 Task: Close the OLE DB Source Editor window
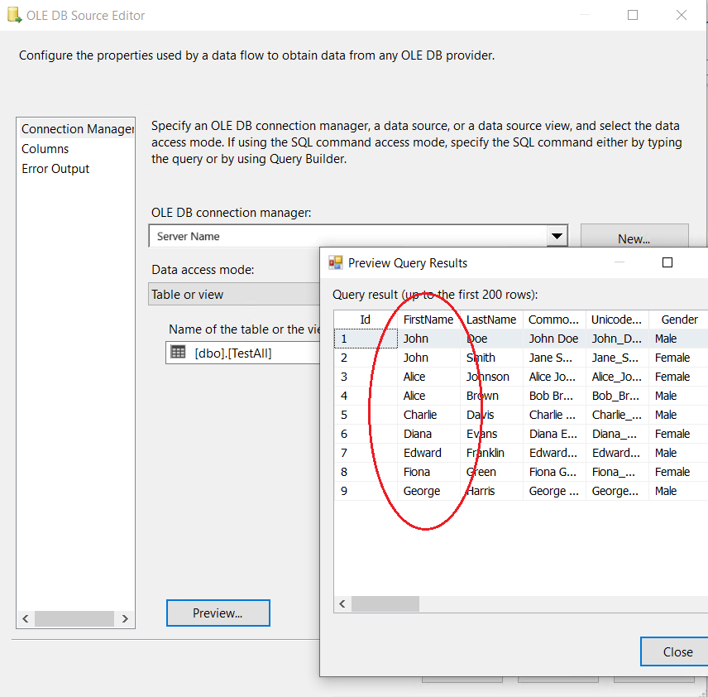click(x=682, y=15)
